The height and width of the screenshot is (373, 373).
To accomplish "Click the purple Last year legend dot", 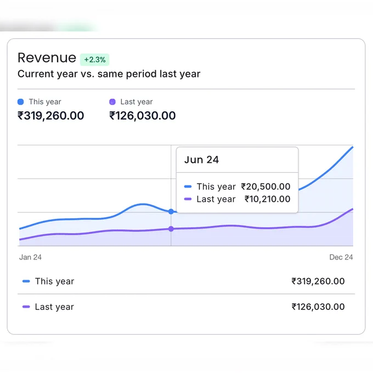I will pos(112,102).
